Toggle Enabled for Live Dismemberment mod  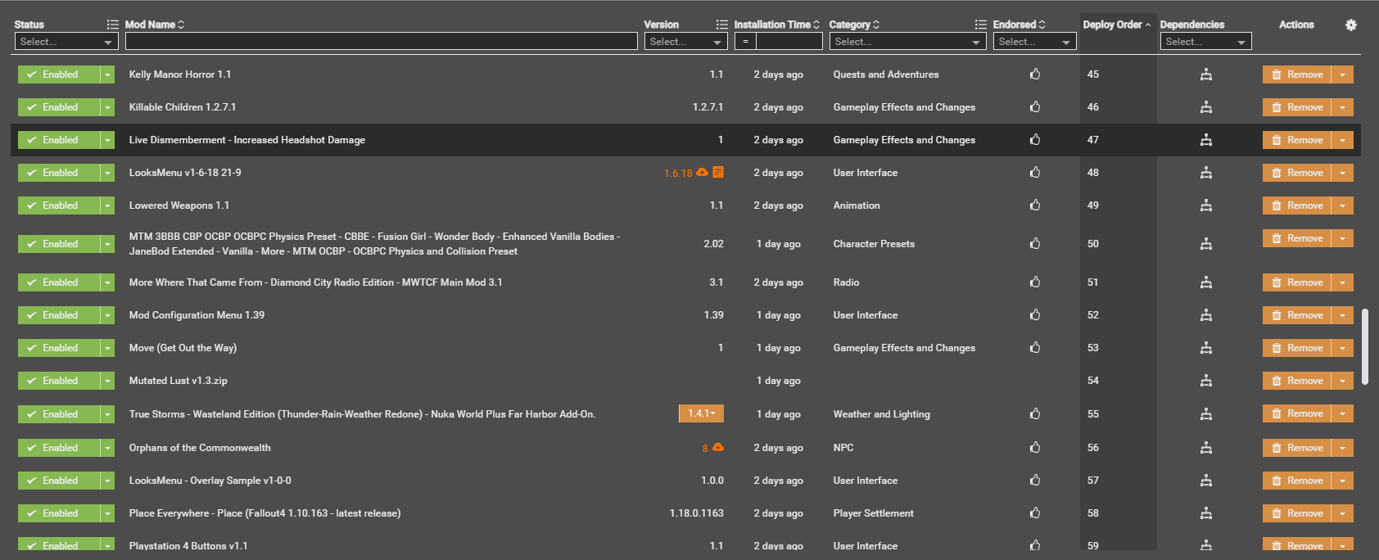(x=59, y=140)
